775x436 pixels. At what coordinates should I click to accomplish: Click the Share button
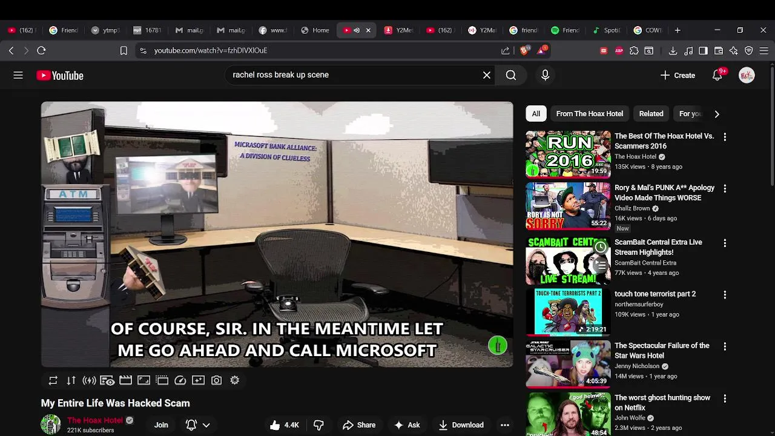pos(359,425)
